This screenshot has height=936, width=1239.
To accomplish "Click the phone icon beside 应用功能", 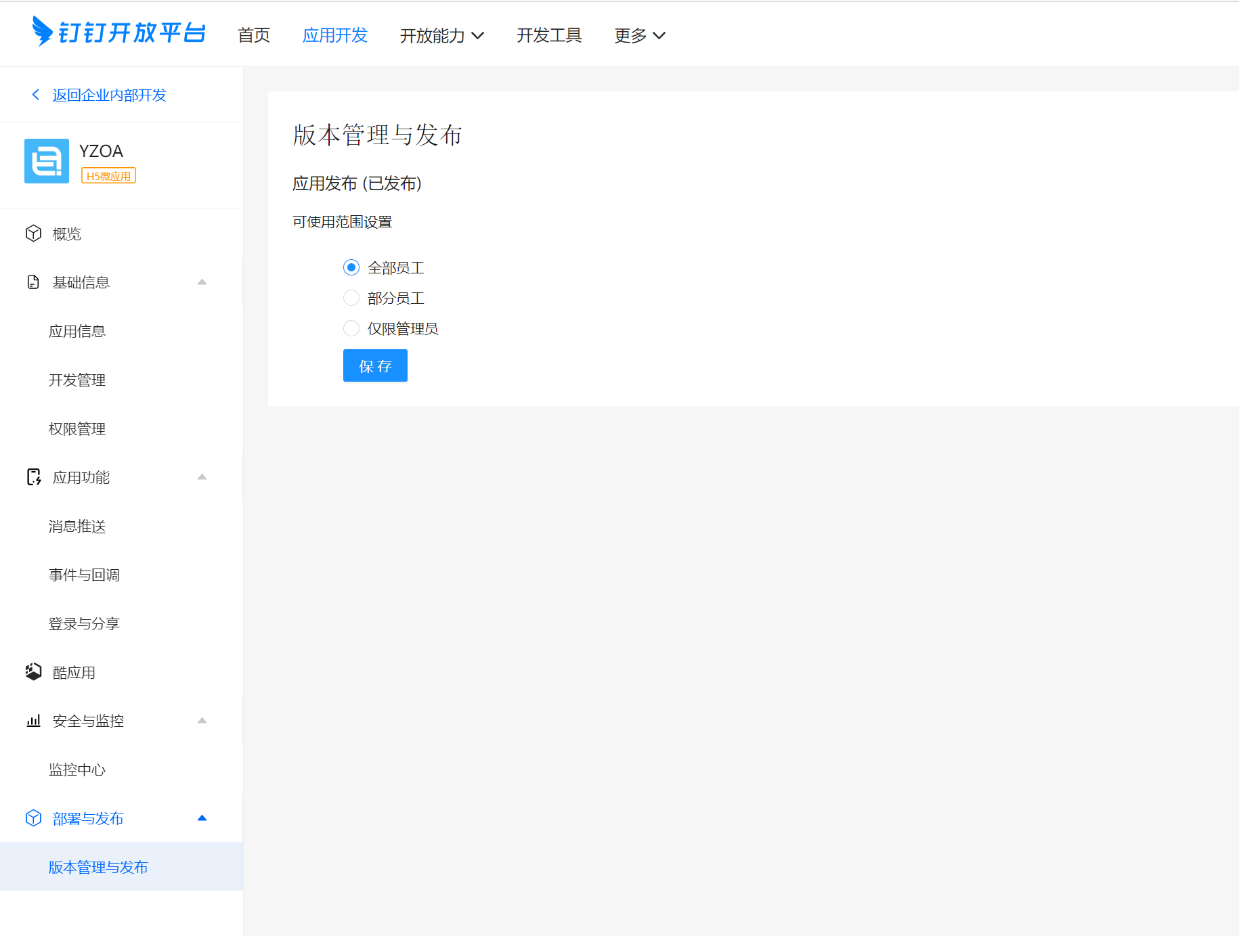I will [33, 477].
